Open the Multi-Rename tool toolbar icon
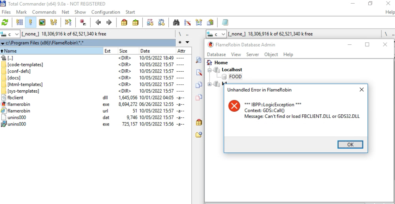This screenshot has height=204, width=395. (187, 22)
